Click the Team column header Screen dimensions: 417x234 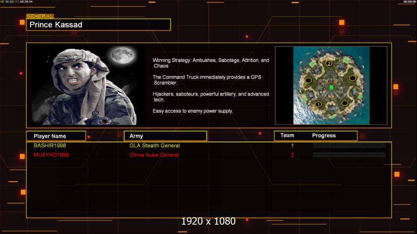287,135
